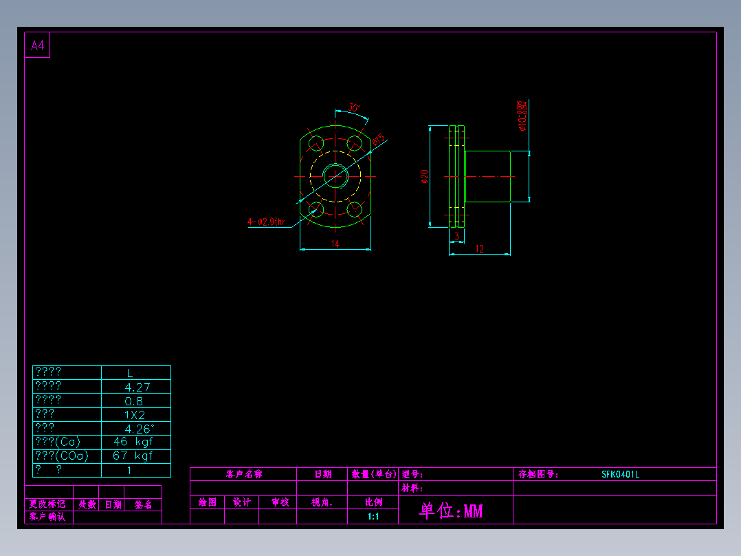This screenshot has width=741, height=556.
Task: Click the L value in spec table
Action: point(130,374)
